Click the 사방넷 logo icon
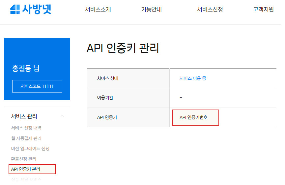 pos(15,10)
